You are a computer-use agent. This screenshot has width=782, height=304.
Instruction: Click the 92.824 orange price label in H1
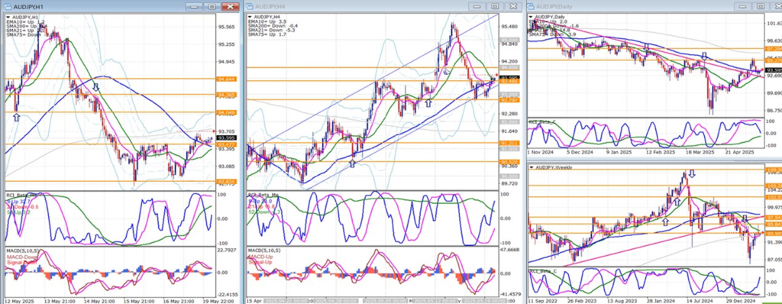[x=227, y=183]
